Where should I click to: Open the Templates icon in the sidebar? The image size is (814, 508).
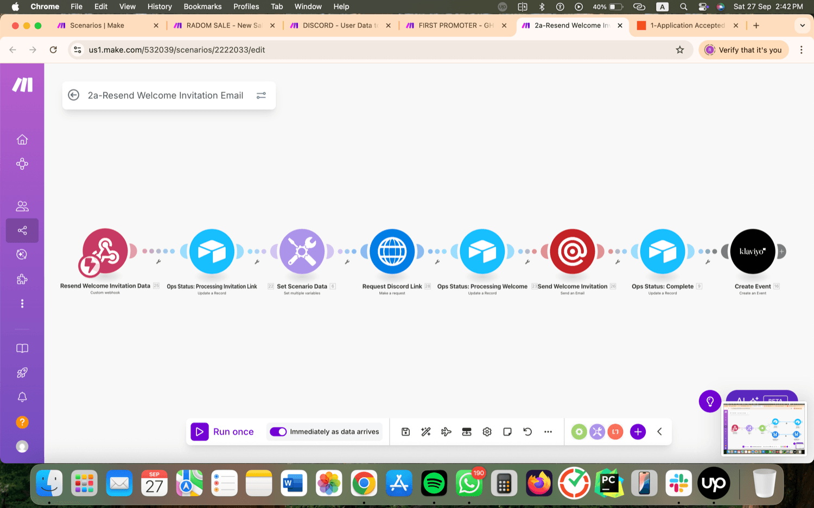(22, 254)
